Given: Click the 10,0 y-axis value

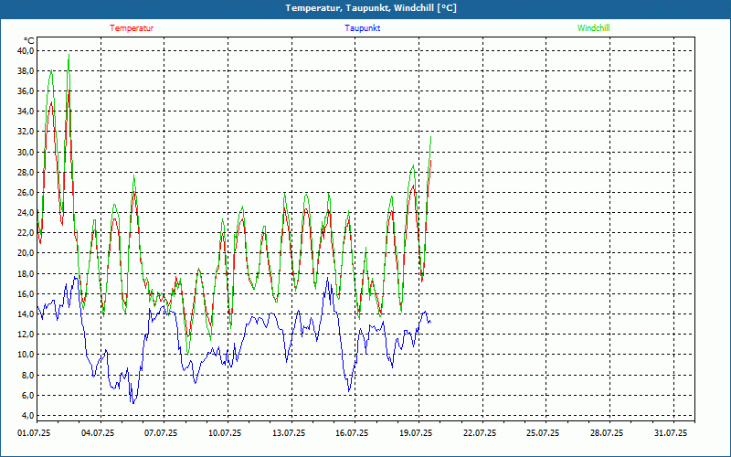Looking at the screenshot, I should [26, 355].
